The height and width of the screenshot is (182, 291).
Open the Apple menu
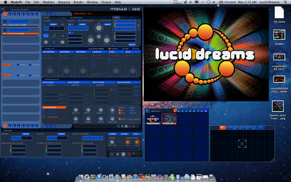(x=5, y=2)
